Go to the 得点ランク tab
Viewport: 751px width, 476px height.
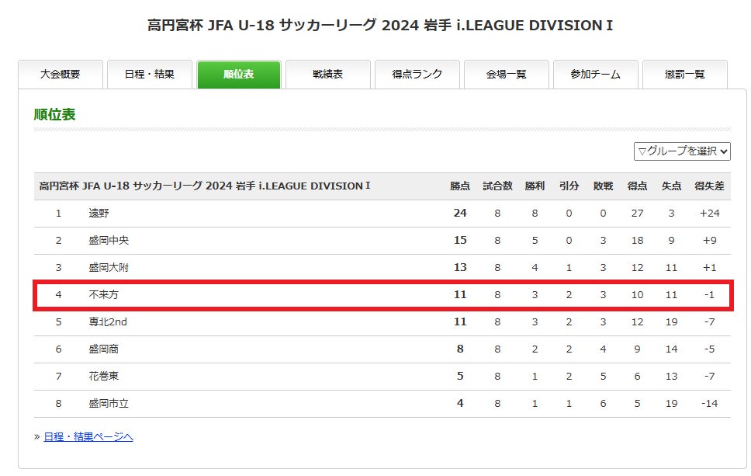point(417,75)
